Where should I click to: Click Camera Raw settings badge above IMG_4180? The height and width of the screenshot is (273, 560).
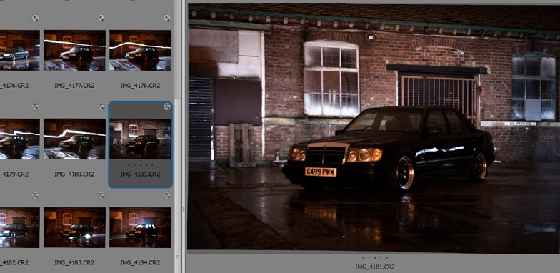coord(101,106)
